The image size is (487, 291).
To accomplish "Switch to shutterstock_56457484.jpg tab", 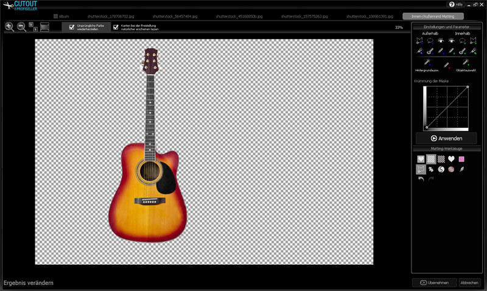I will pyautogui.click(x=175, y=16).
